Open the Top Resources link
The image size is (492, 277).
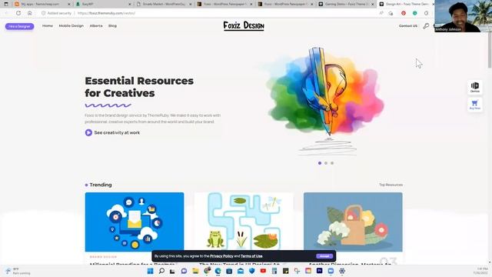[391, 185]
